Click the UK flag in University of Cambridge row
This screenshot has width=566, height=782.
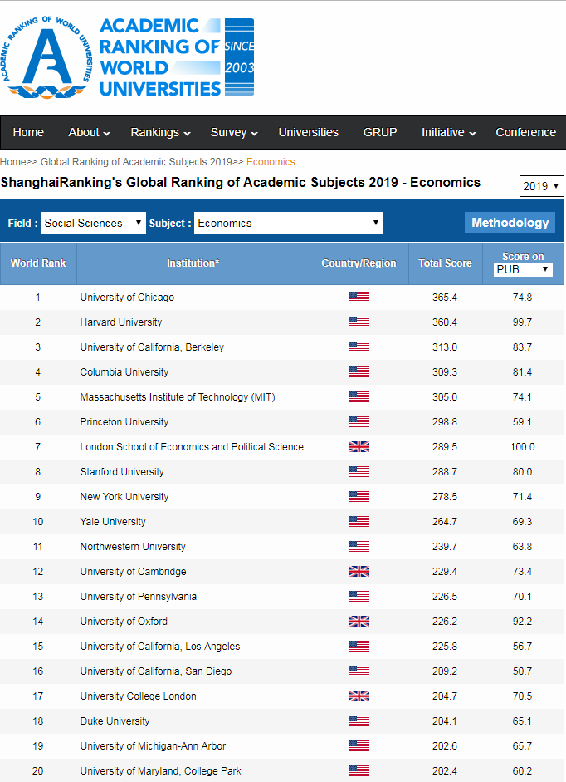tap(359, 572)
